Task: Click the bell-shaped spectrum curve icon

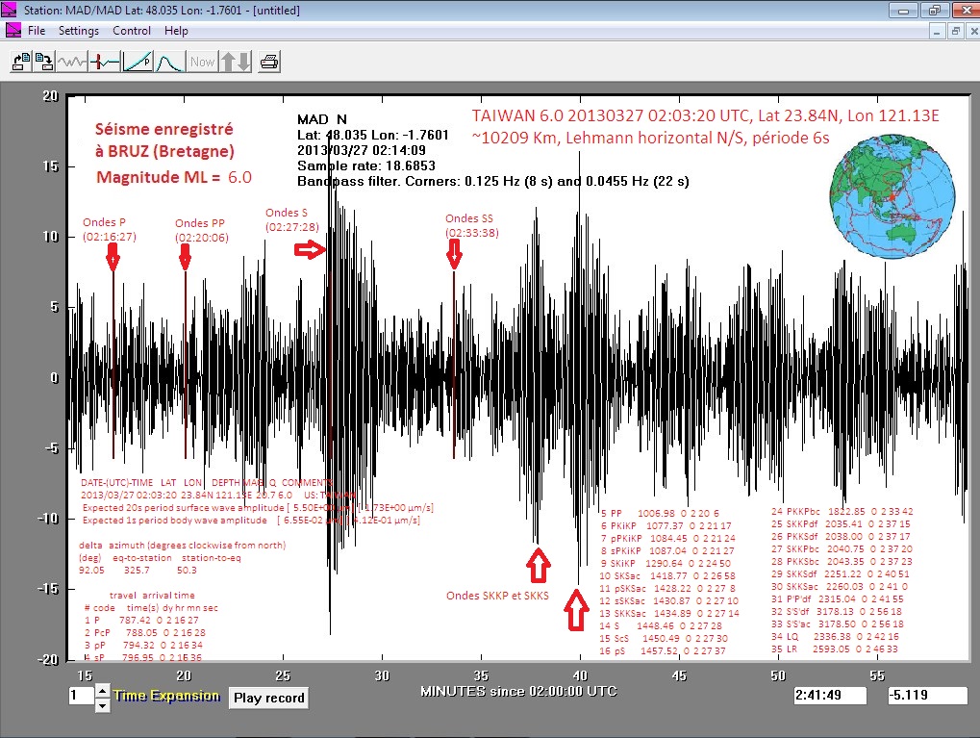Action: tap(170, 62)
